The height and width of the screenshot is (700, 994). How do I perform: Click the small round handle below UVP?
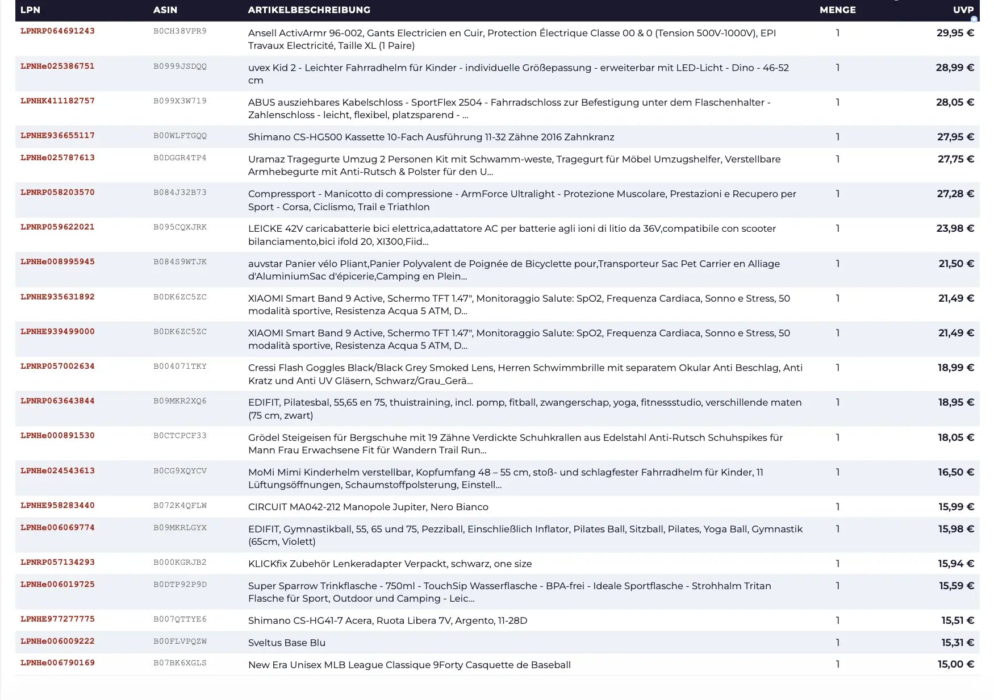click(974, 19)
